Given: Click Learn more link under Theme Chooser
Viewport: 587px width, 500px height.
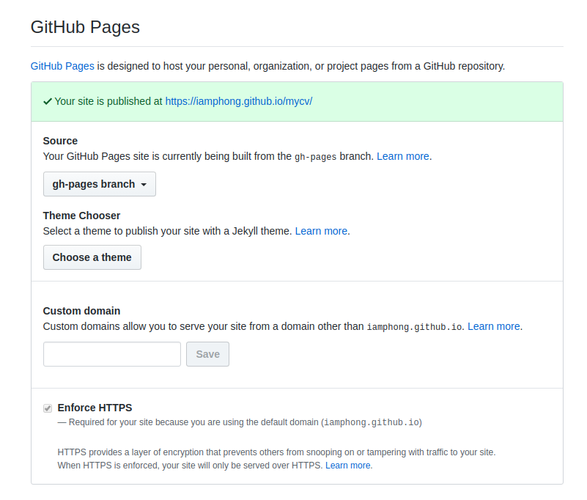Looking at the screenshot, I should [x=321, y=231].
